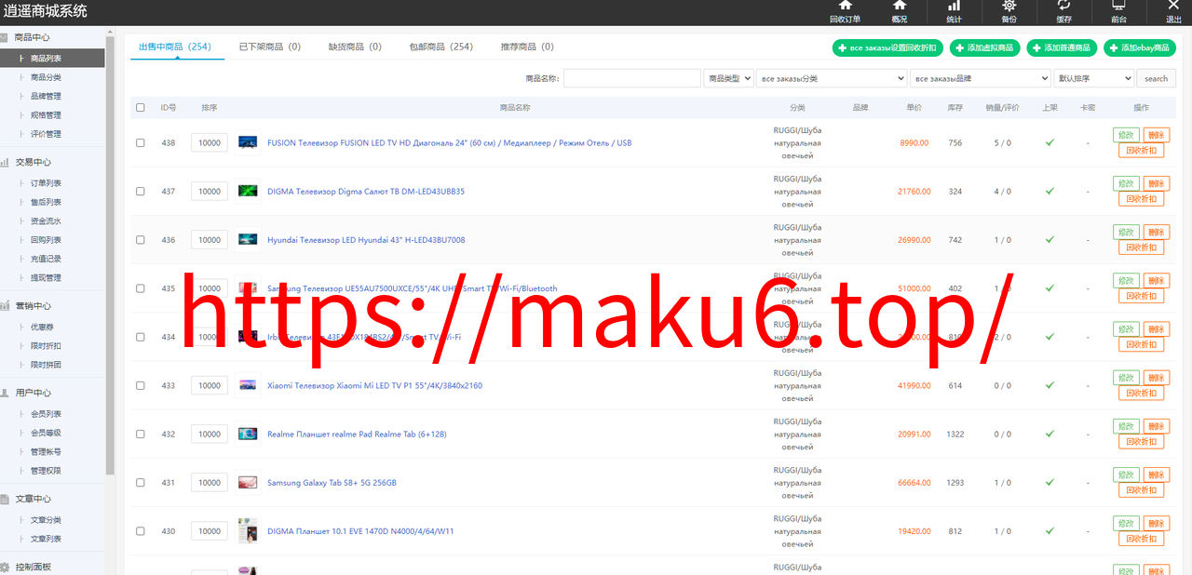Toggle the green 上架 check for ID 431
This screenshot has width=1192, height=575.
(x=1050, y=482)
